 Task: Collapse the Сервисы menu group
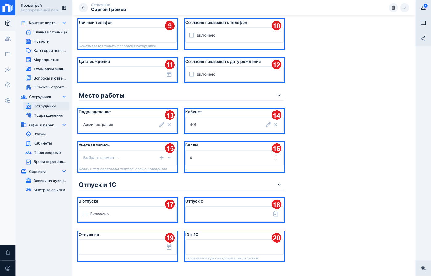pos(64,171)
